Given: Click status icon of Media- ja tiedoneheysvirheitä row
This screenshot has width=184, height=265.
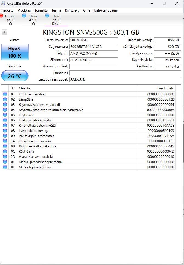Looking at the screenshot, I should [5, 162].
